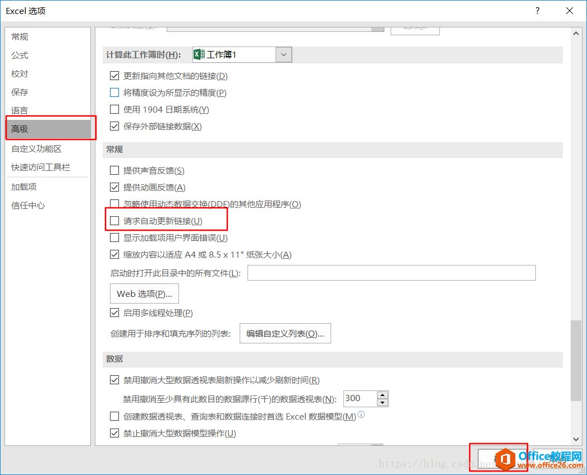This screenshot has height=475, width=587.
Task: Enable 请求自动更新链接 option
Action: tap(114, 220)
